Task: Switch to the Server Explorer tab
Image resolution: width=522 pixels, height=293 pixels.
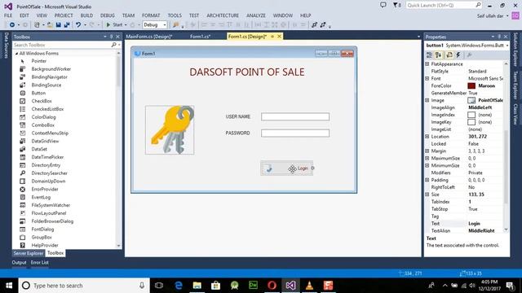Action: pyautogui.click(x=29, y=253)
